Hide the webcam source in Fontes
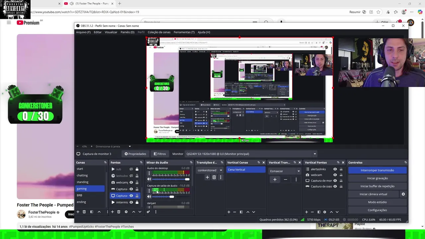This screenshot has width=425, height=239. click(131, 182)
